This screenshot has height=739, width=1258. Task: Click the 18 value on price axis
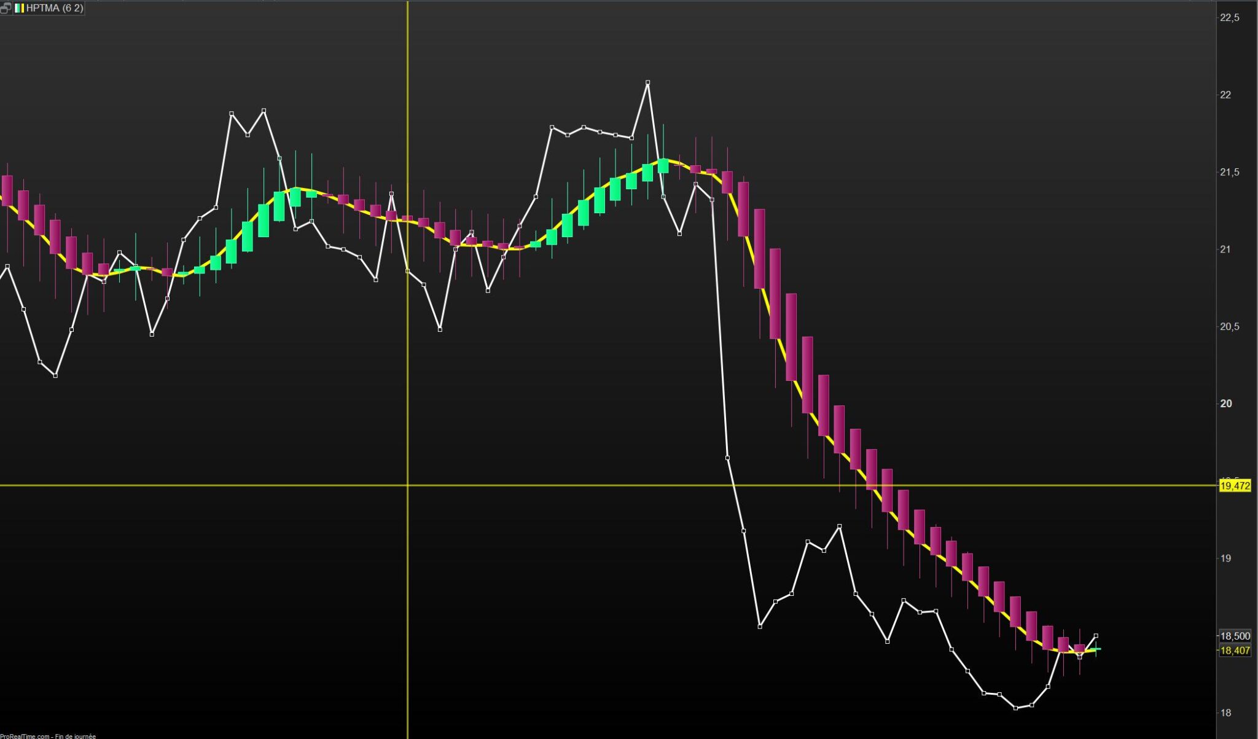pyautogui.click(x=1225, y=713)
